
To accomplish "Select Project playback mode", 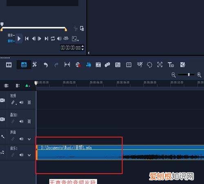I will coord(11,36).
